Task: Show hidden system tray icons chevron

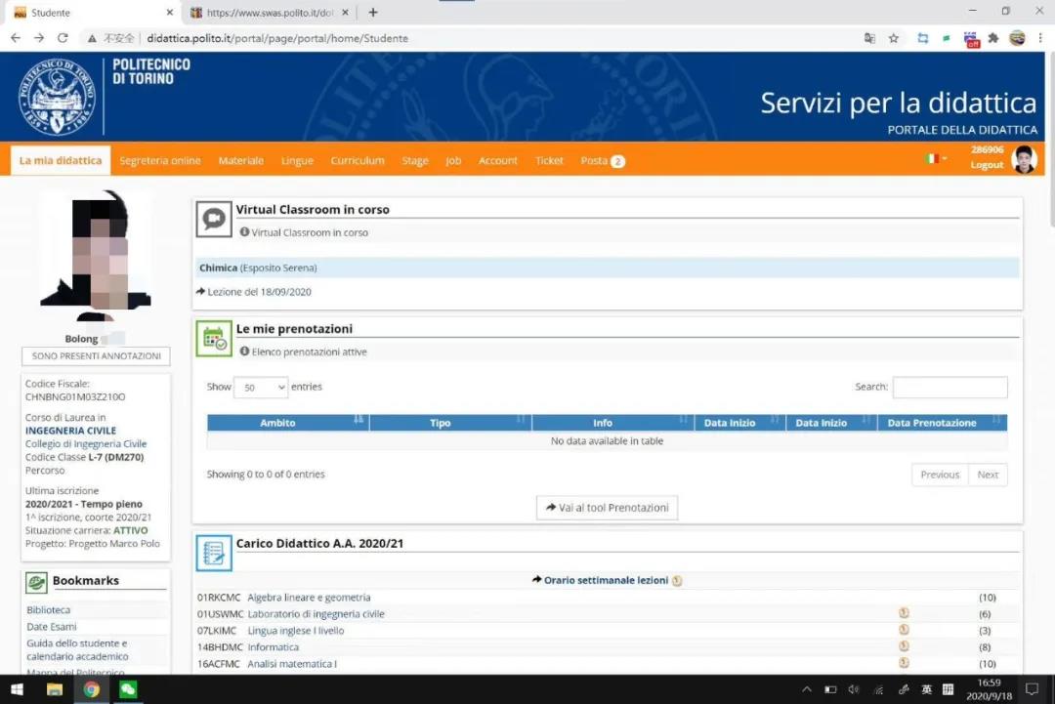Action: coord(807,689)
